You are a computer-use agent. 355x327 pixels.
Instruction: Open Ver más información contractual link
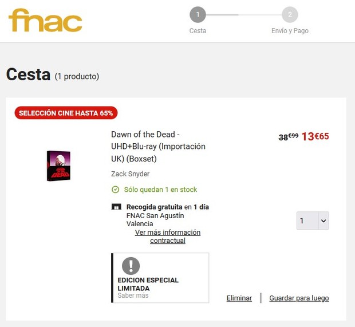click(x=167, y=237)
